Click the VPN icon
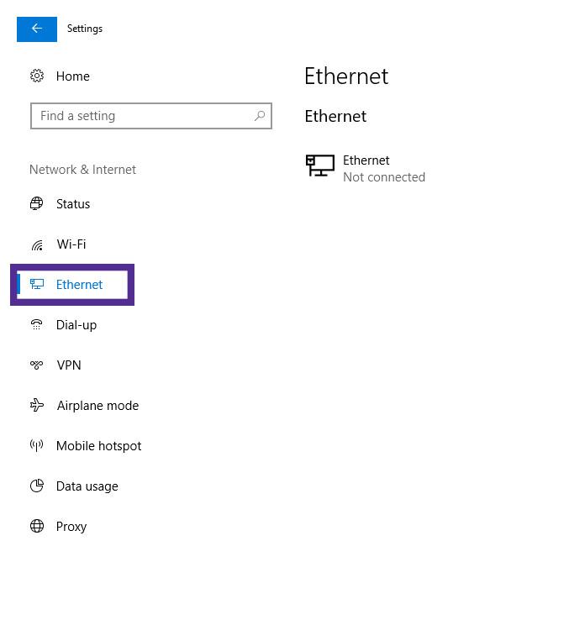Image resolution: width=569 pixels, height=625 pixels. tap(37, 365)
